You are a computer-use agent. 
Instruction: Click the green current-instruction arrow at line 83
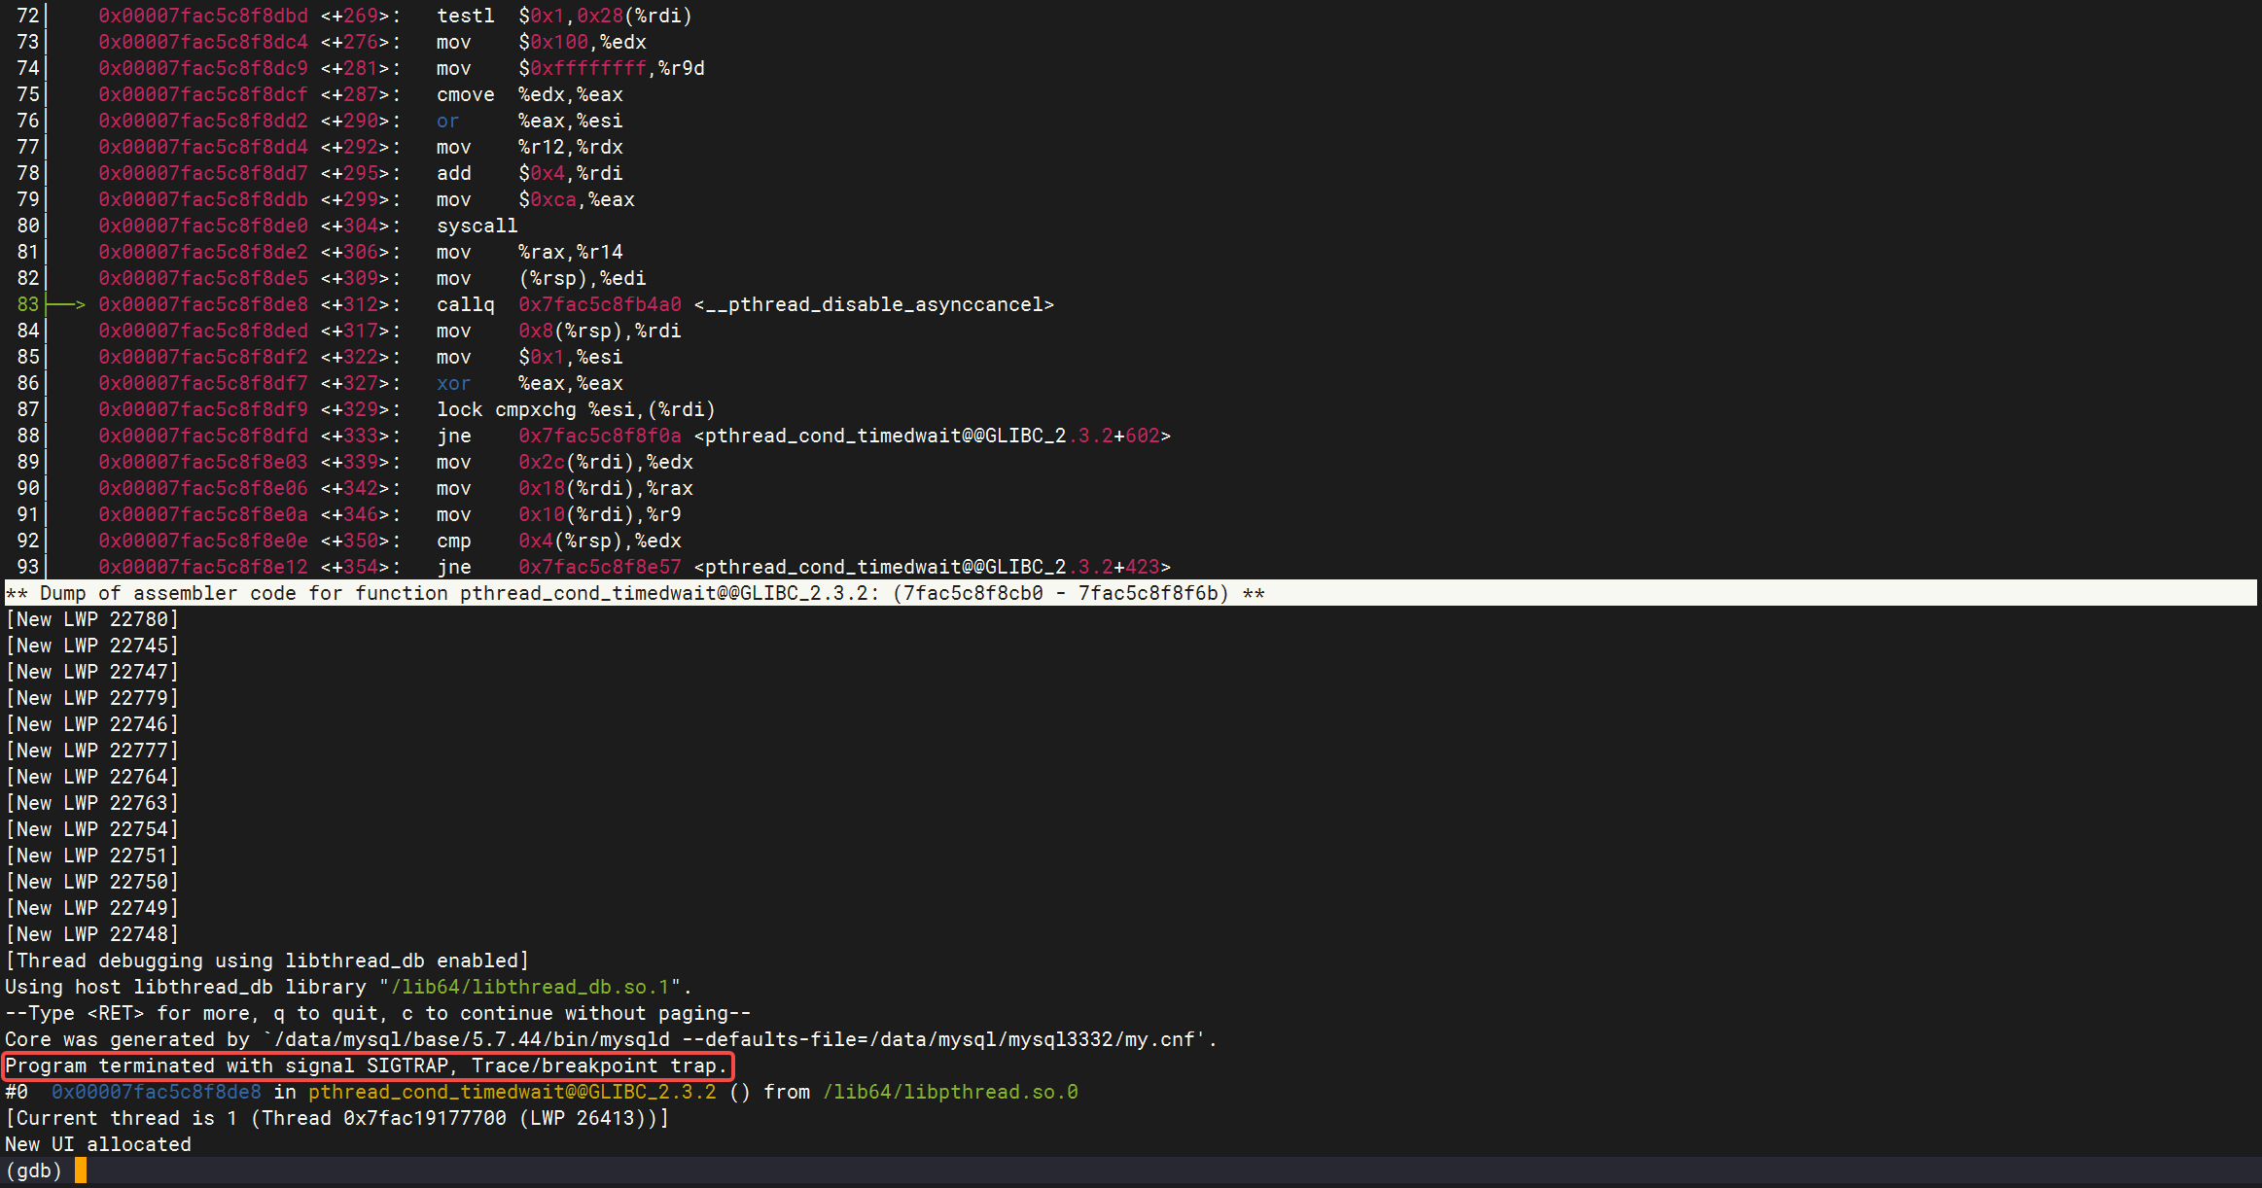66,305
